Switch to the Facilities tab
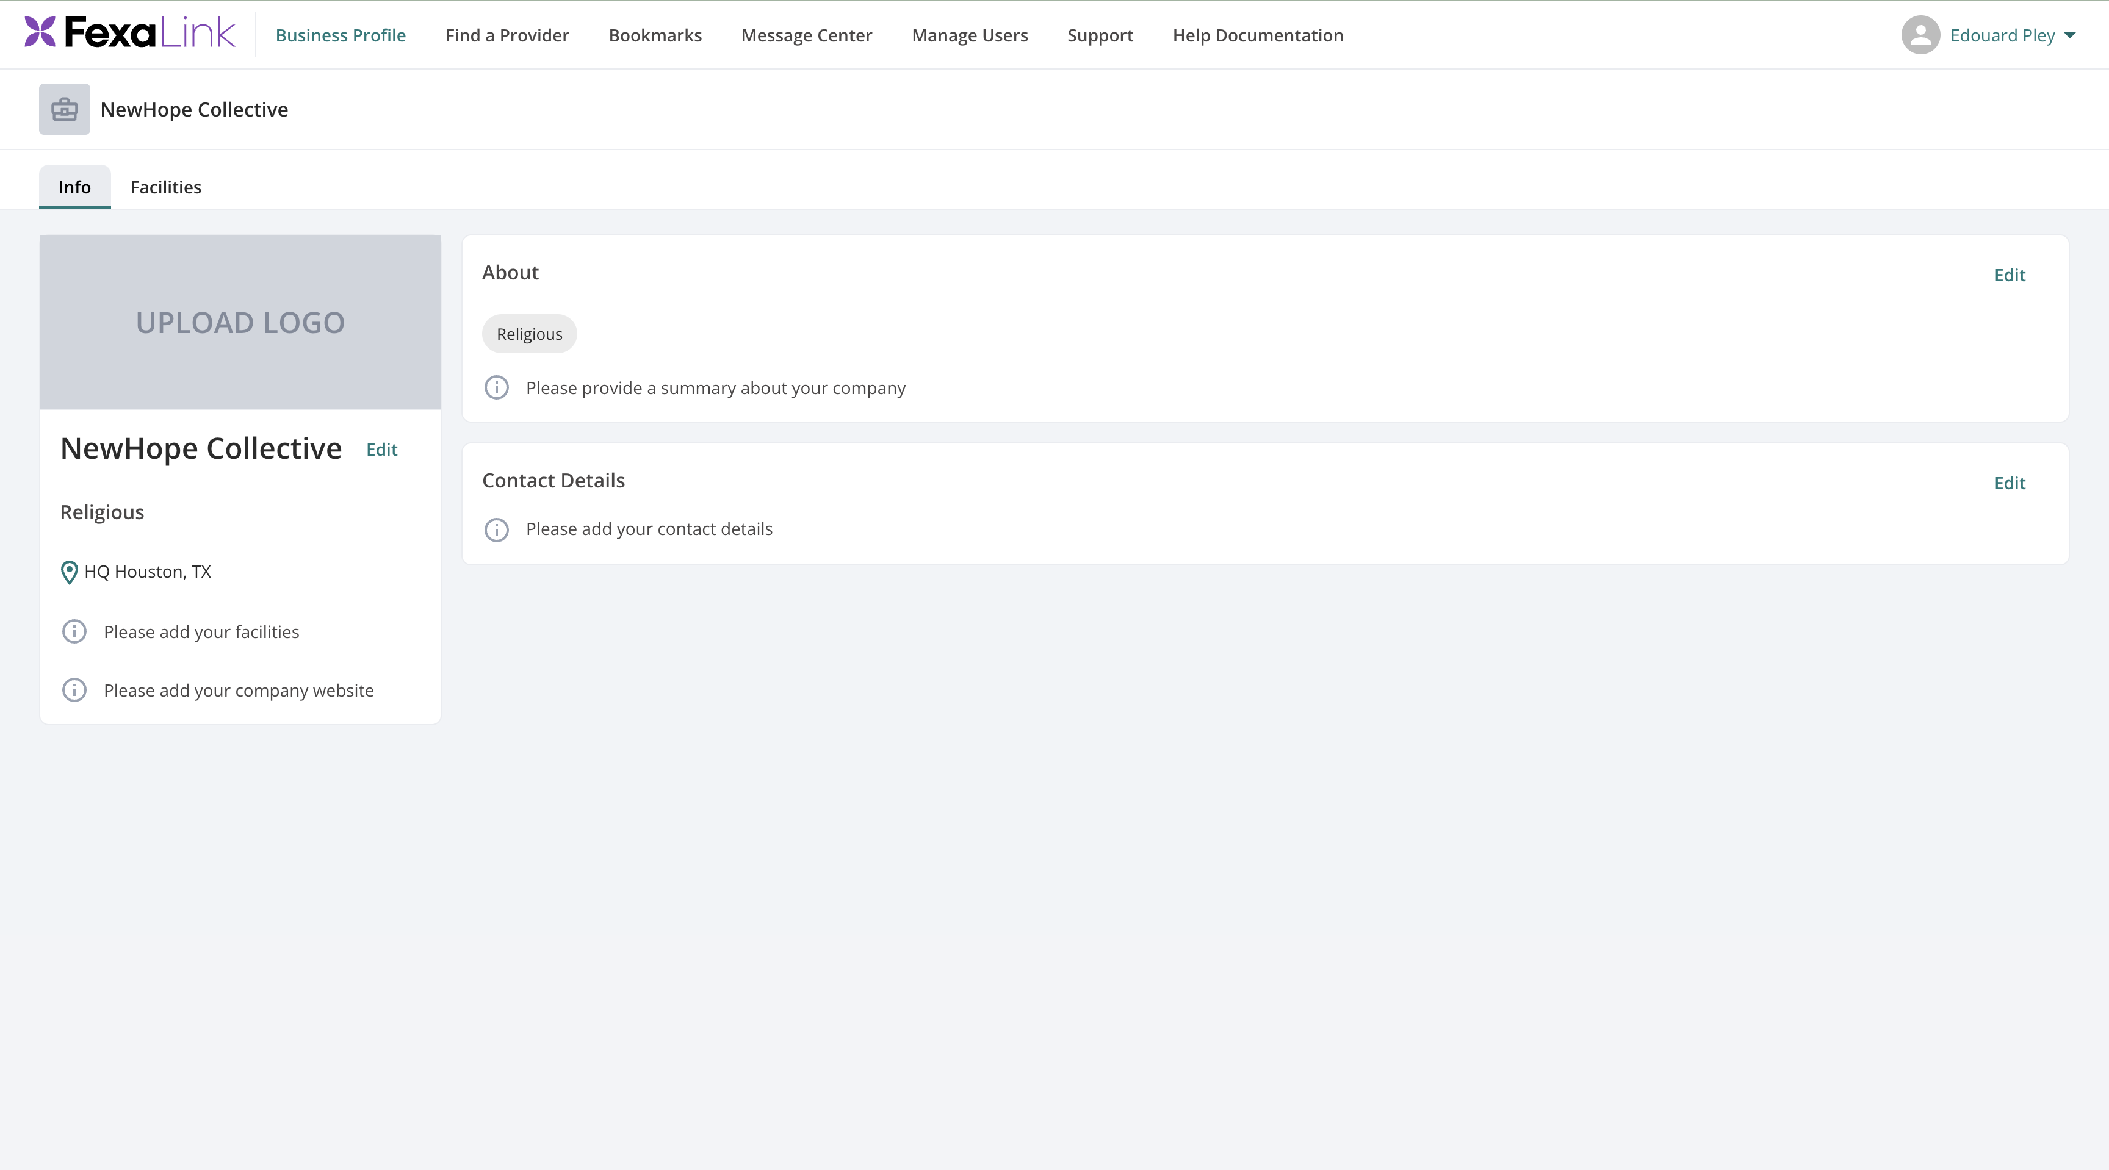2109x1170 pixels. point(165,187)
